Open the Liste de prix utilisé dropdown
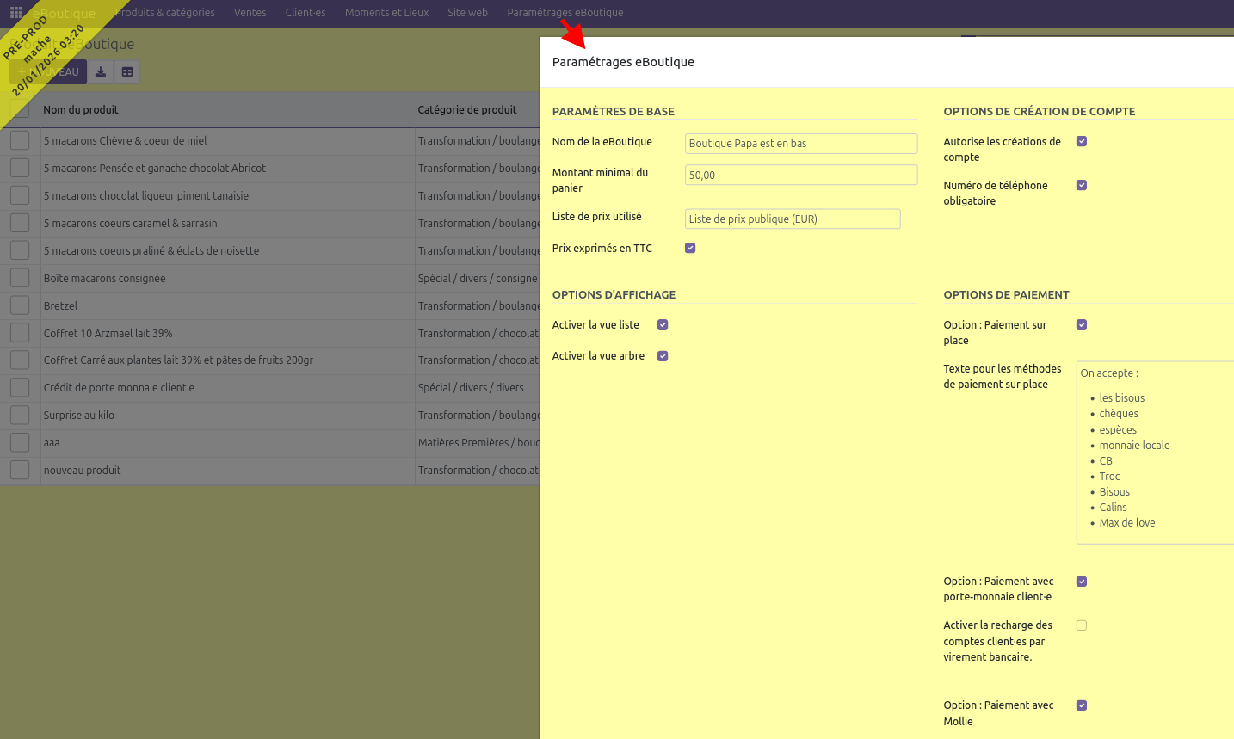Viewport: 1234px width, 739px height. click(x=793, y=219)
